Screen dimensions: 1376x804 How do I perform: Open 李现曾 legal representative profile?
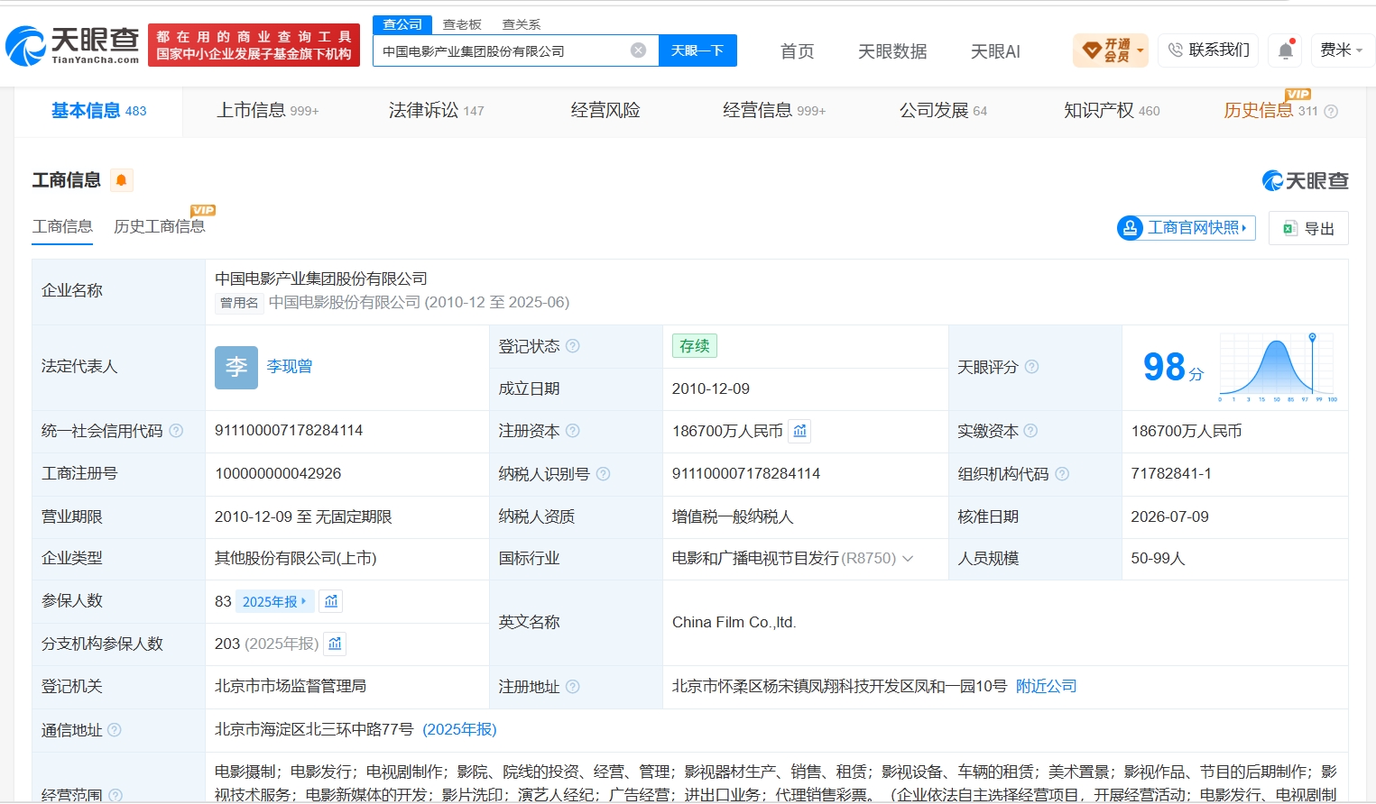point(290,367)
